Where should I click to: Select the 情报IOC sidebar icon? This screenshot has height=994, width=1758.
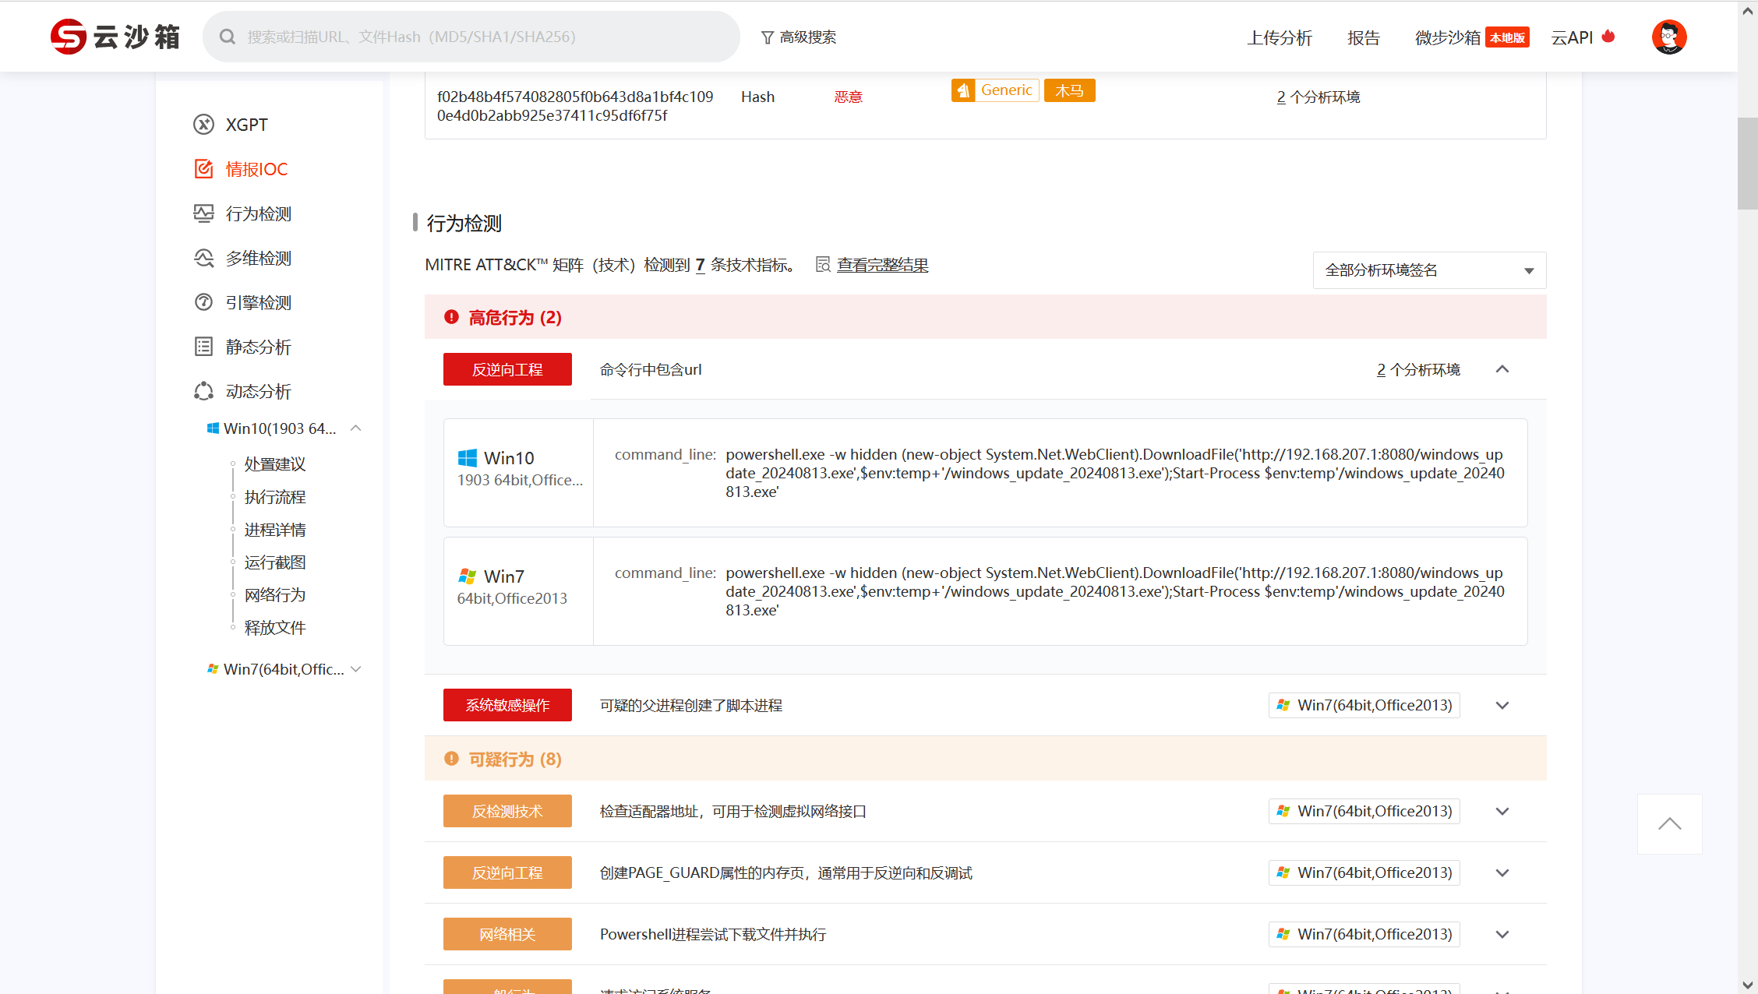click(x=203, y=169)
